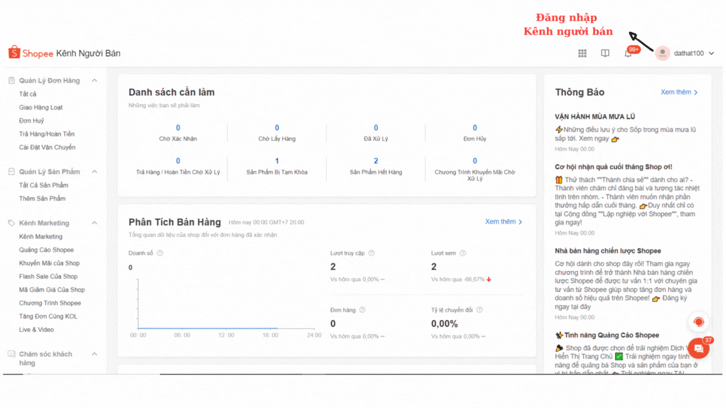Open the seller education book icon

(x=605, y=53)
